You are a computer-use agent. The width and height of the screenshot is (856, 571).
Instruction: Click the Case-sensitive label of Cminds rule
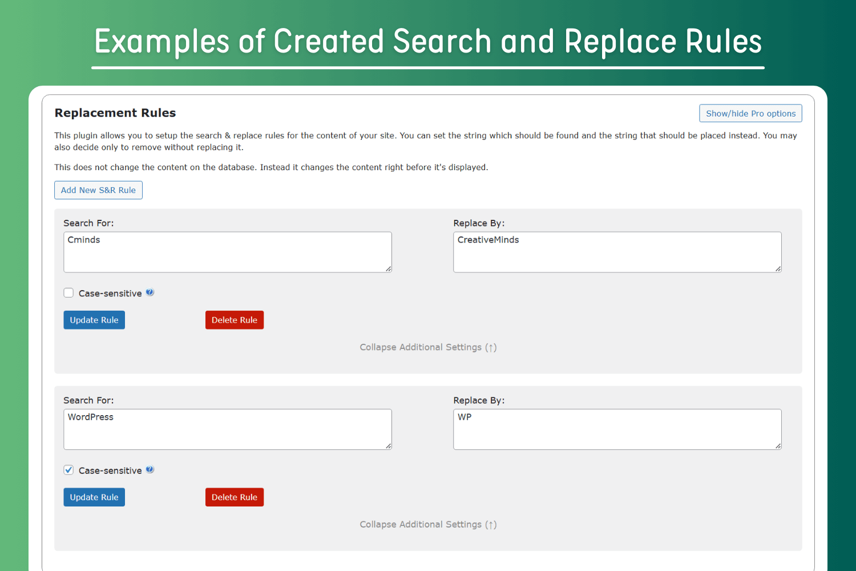[x=110, y=293]
